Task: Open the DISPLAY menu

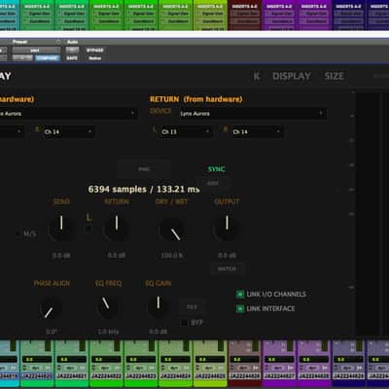Action: coord(292,76)
